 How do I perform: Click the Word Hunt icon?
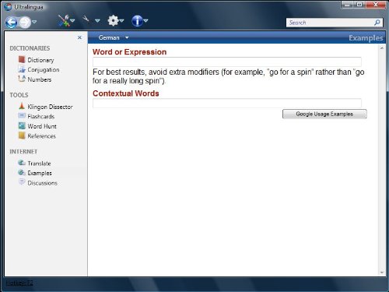(22, 125)
